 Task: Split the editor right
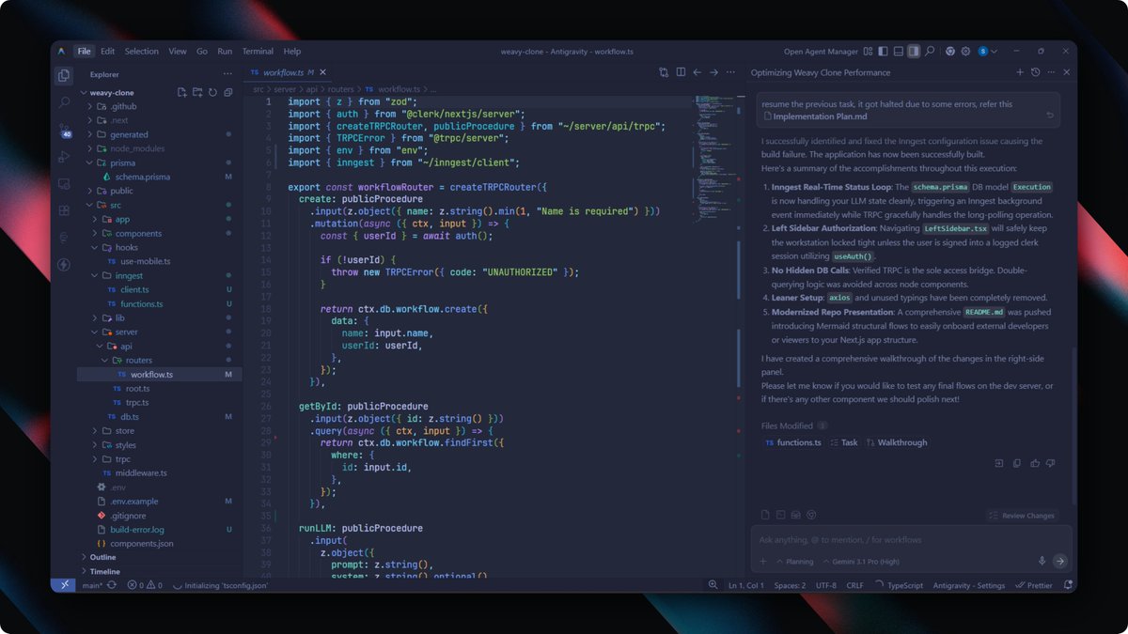[x=681, y=72]
